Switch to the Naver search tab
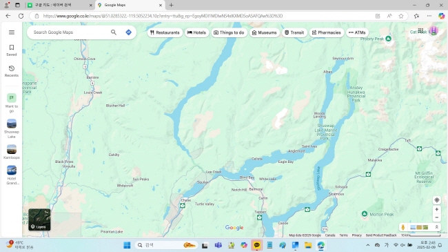The height and width of the screenshot is (252, 448). (60, 5)
